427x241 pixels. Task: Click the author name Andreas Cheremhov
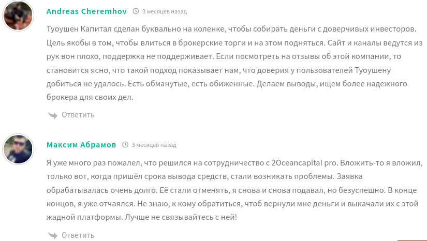[87, 11]
